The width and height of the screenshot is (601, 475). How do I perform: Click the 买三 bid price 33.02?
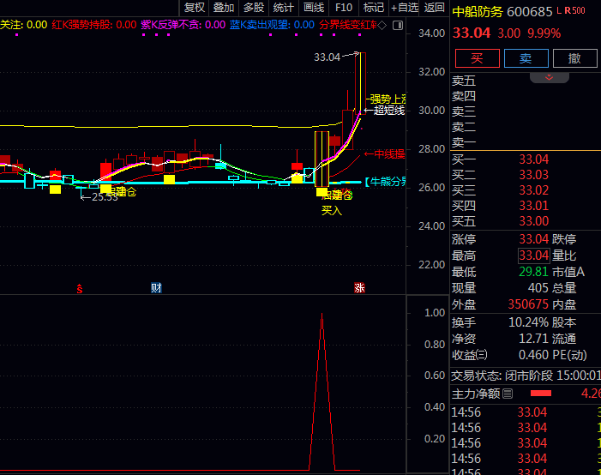click(x=533, y=190)
